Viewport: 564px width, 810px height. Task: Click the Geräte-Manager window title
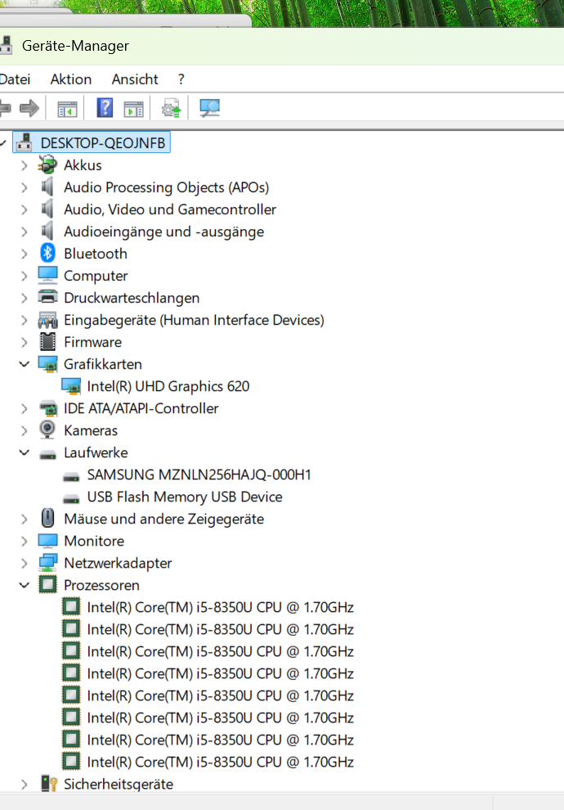(x=75, y=46)
